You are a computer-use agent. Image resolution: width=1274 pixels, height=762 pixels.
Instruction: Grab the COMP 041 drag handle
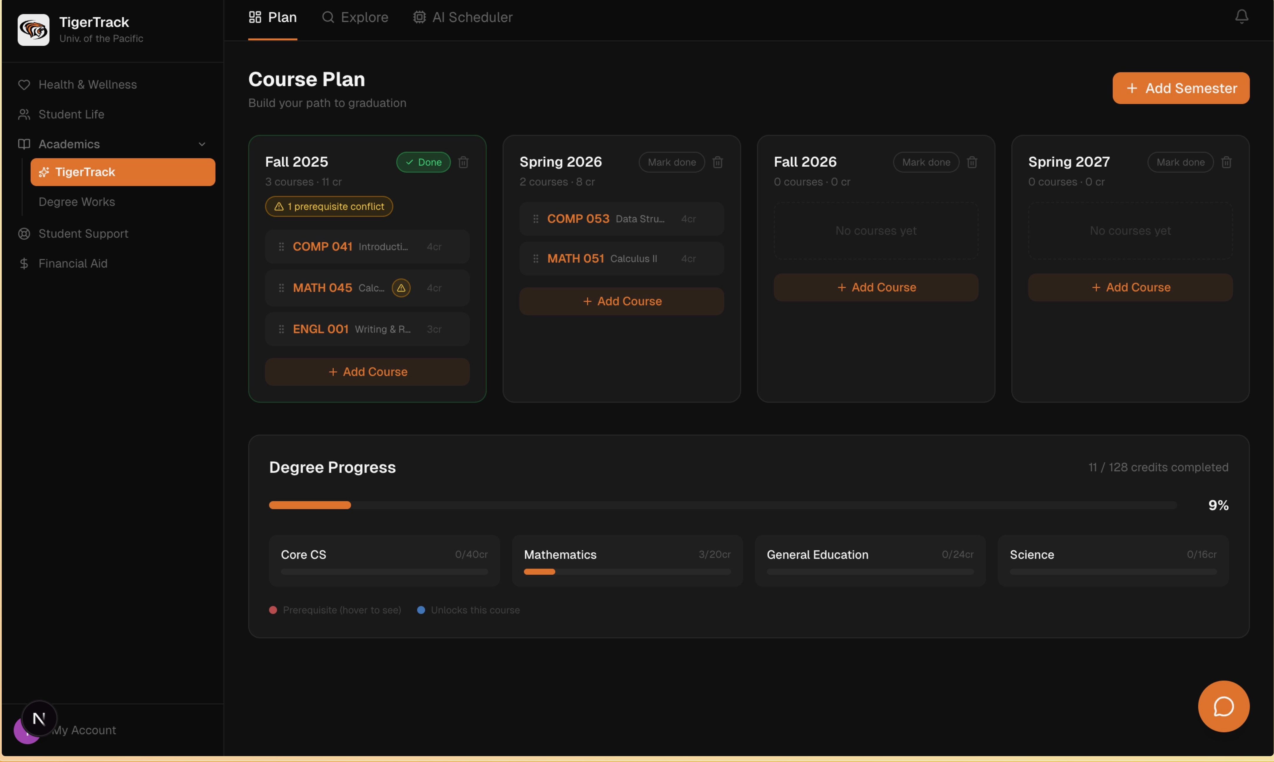pos(281,246)
